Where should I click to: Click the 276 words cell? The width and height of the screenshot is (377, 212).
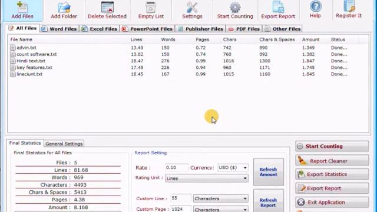pyautogui.click(x=165, y=61)
